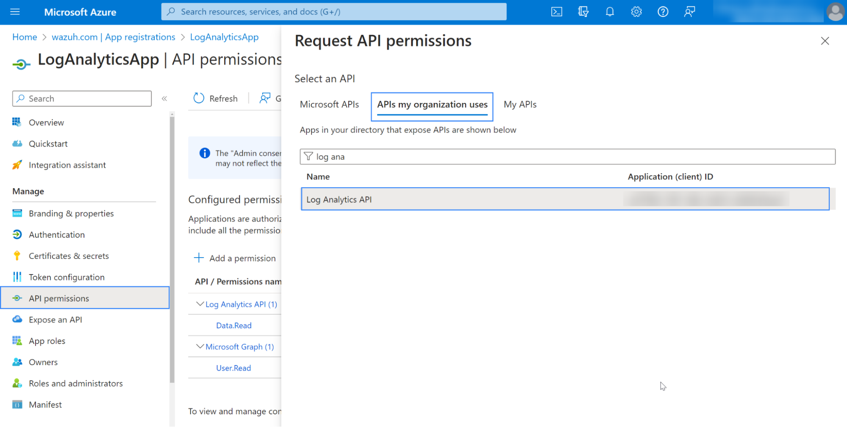Viewport: 847px width, 427px height.
Task: Open the Help question mark icon
Action: [663, 12]
